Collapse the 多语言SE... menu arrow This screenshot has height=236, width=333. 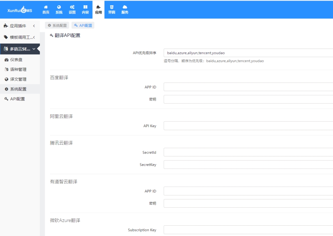point(34,49)
